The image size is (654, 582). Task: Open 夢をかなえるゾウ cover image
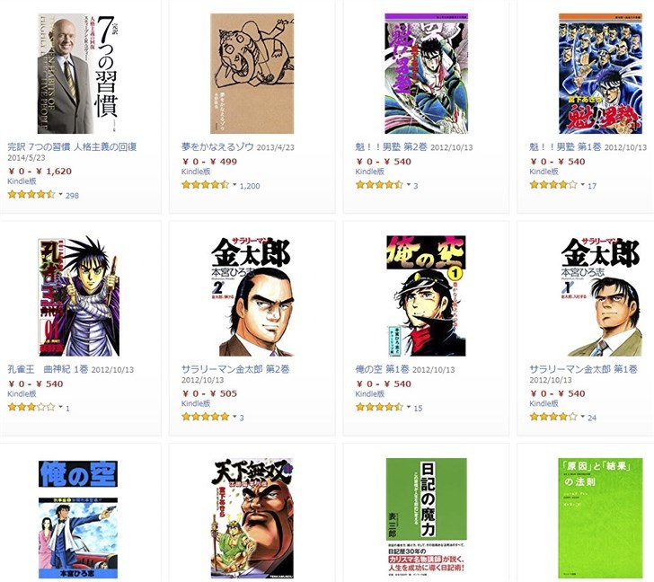(252, 74)
